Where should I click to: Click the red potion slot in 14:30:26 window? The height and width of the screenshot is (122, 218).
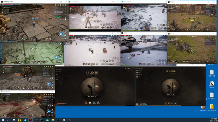(x=166, y=103)
